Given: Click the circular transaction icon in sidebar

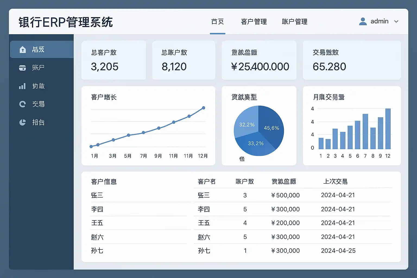Looking at the screenshot, I should click(23, 104).
